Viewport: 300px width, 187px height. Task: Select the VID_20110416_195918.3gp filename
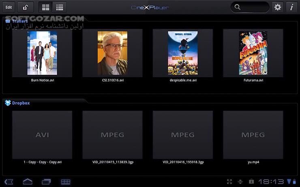[x=183, y=162]
